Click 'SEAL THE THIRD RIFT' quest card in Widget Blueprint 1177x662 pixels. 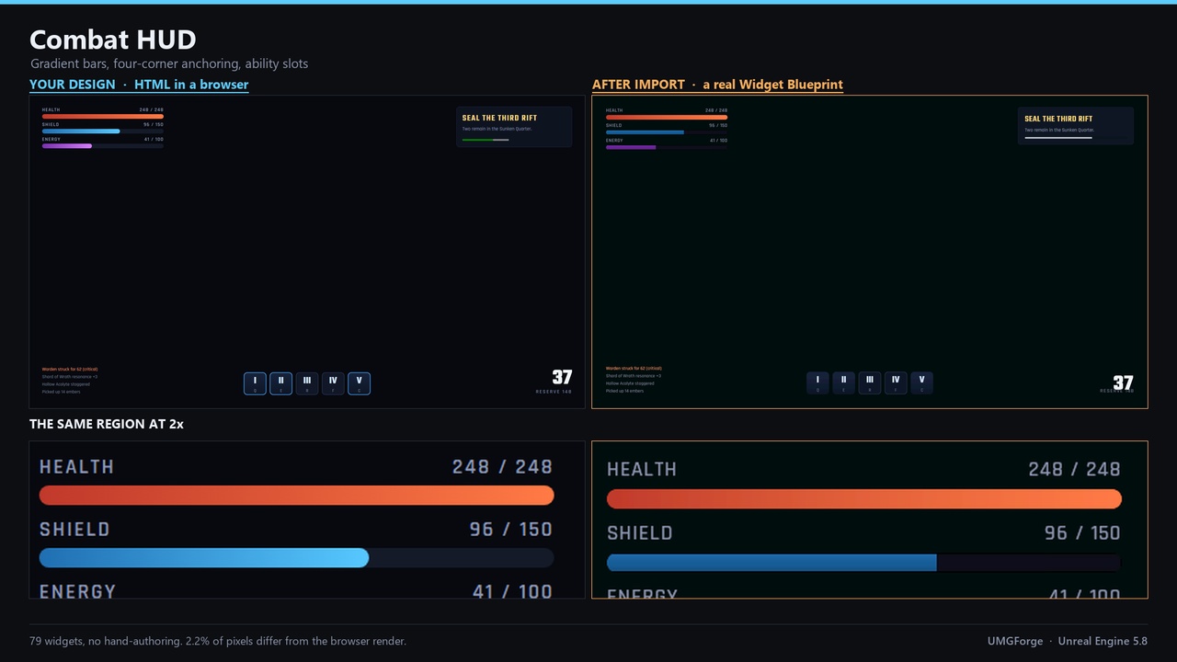1075,126
